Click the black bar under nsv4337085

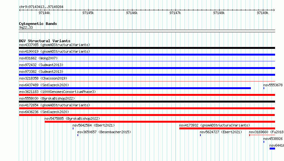tap(147, 48)
